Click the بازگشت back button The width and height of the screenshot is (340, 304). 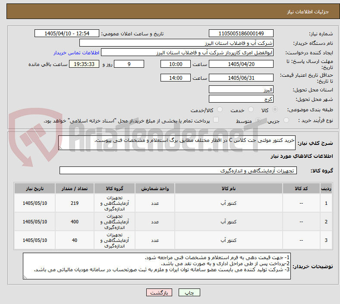click(159, 292)
